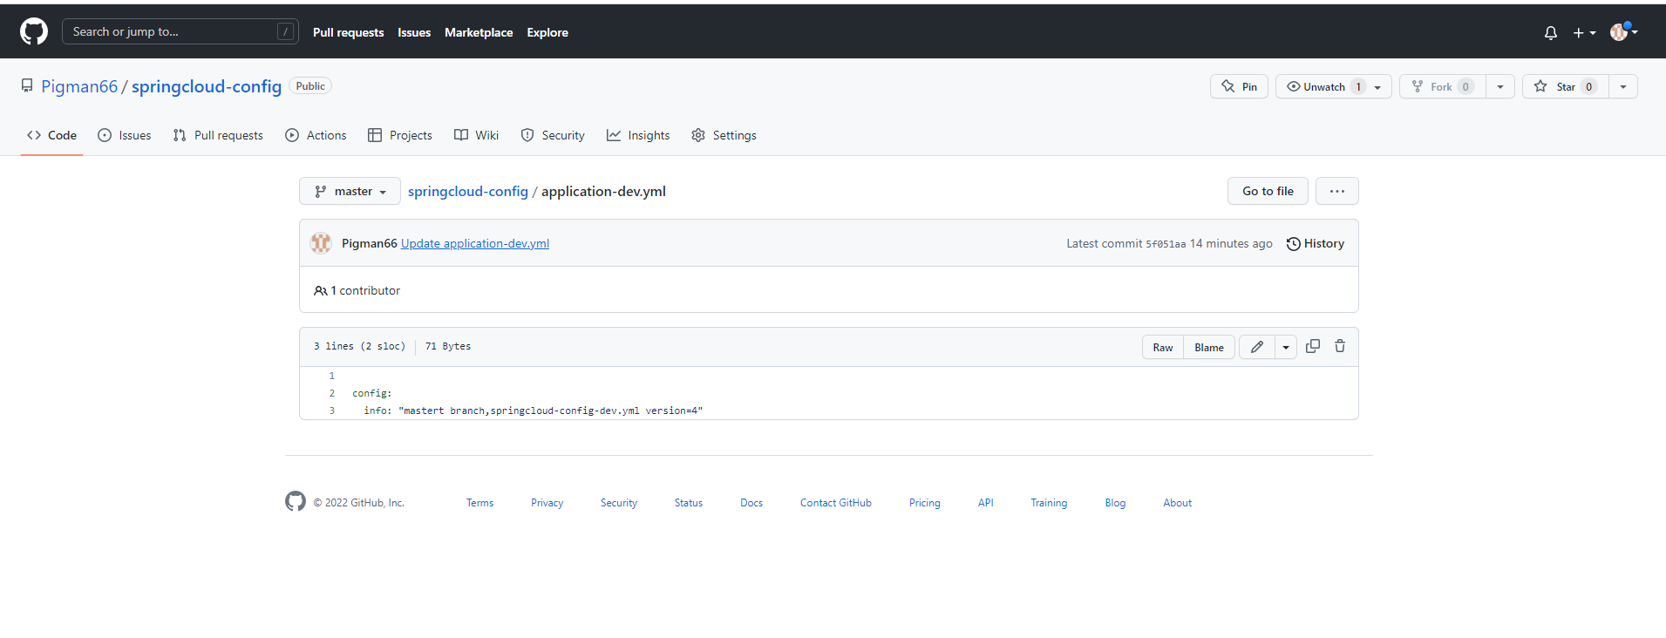Open footer Contact GitHub link
Viewport: 1666px width, 638px height.
coord(836,503)
